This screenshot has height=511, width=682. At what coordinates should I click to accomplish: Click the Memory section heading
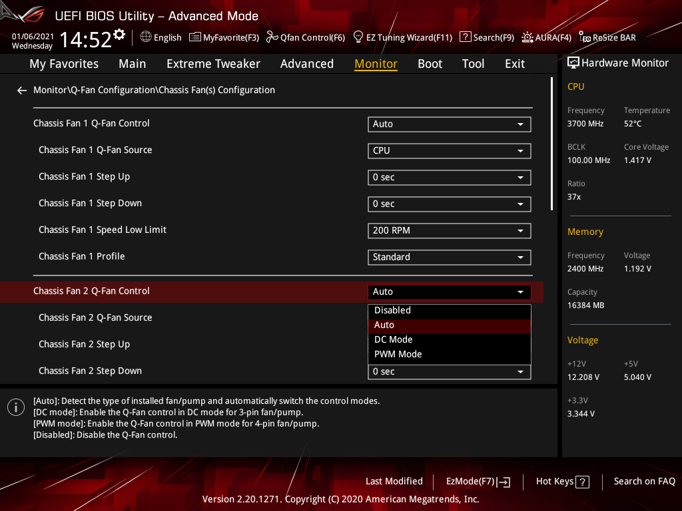[585, 232]
